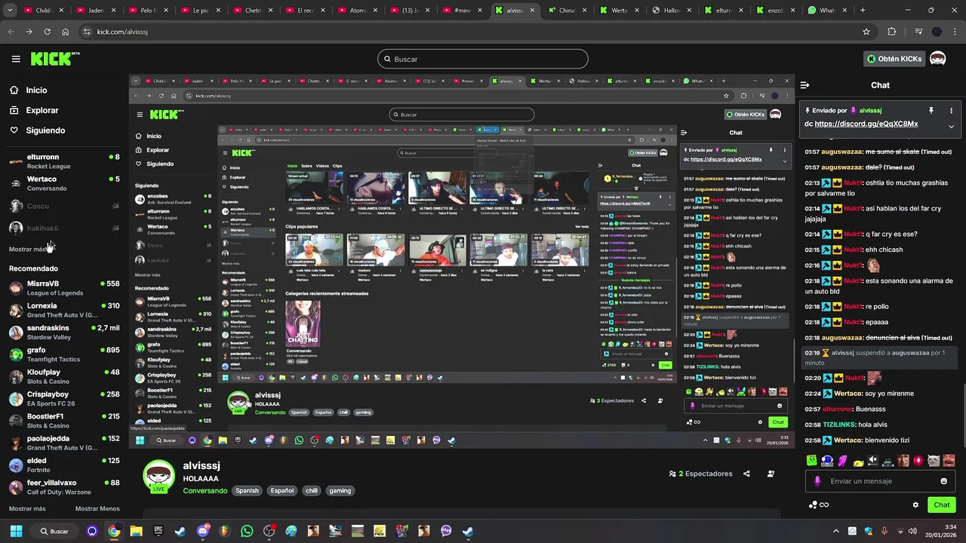Bookmark page with star icon

866,32
